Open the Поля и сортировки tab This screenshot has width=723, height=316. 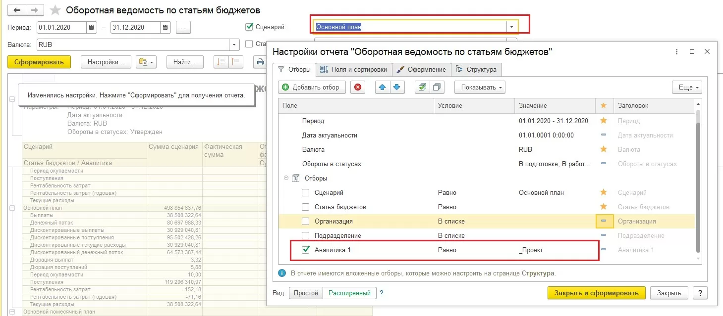coord(354,69)
